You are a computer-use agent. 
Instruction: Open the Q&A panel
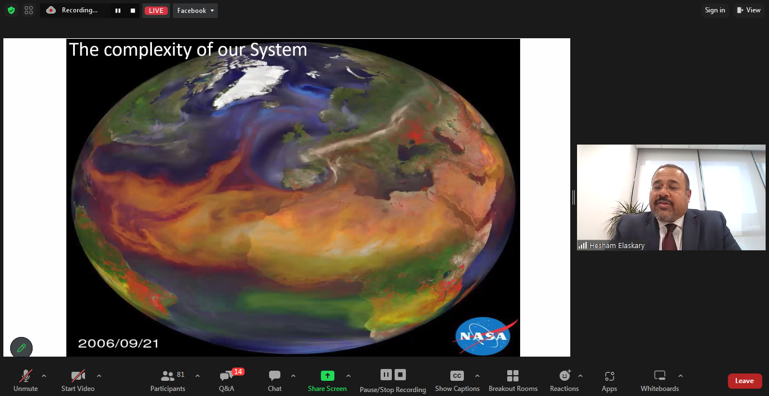(x=226, y=380)
